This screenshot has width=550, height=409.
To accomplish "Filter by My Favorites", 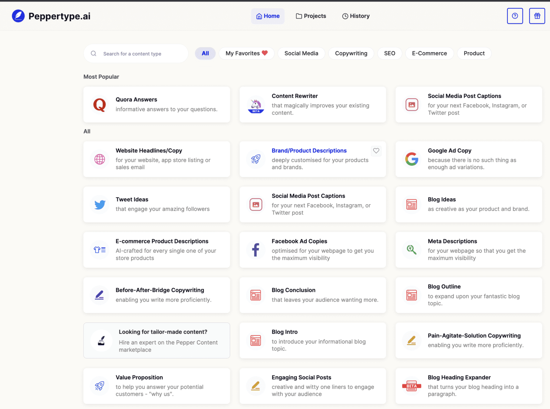I will [x=247, y=53].
